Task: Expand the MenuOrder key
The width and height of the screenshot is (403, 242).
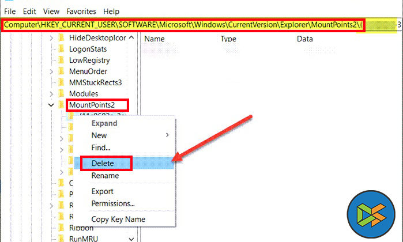Action: pyautogui.click(x=51, y=71)
